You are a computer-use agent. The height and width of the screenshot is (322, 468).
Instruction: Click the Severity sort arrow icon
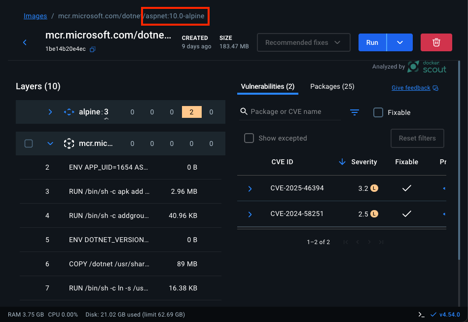(342, 162)
